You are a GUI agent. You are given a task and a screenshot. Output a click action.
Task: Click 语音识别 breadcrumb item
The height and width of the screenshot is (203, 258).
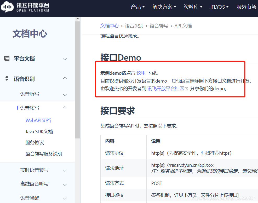(134, 26)
